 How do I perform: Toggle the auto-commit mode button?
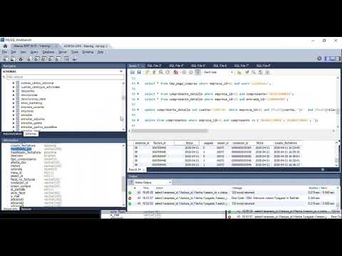click(x=197, y=72)
